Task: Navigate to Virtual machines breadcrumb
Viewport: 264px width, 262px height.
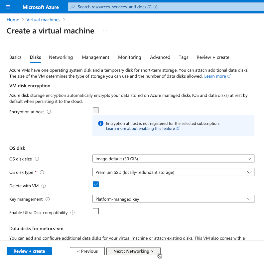Action: [44, 20]
